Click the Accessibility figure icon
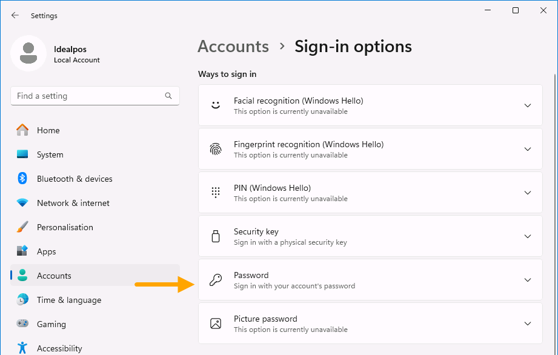Viewport: 558px width, 355px height. tap(22, 348)
